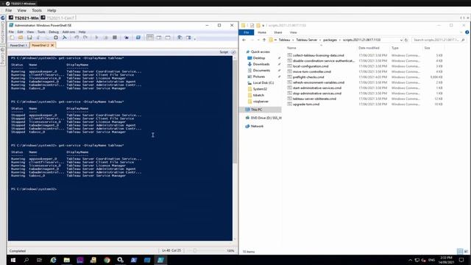Select This PC in Explorer navigation pane
This screenshot has width=471, height=265.
click(256, 110)
